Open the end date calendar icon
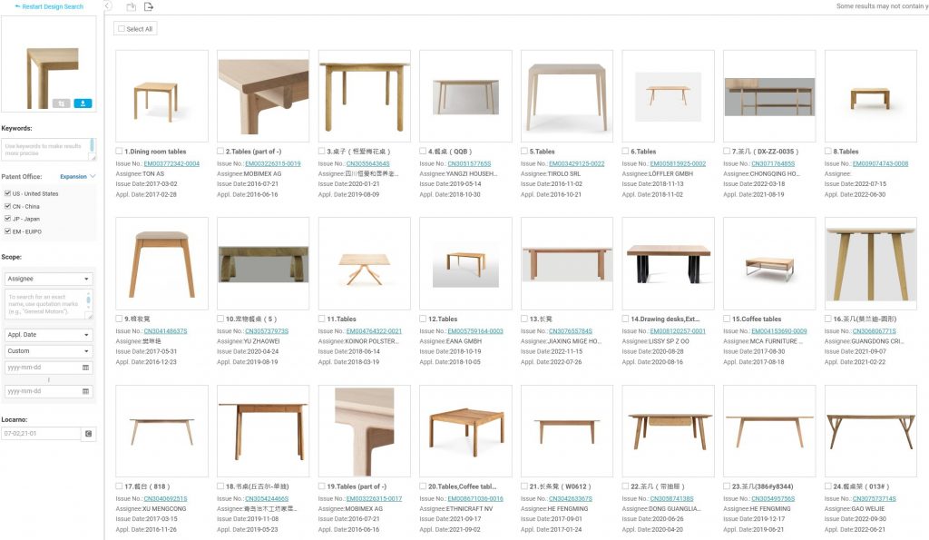Image resolution: width=929 pixels, height=540 pixels. point(85,391)
